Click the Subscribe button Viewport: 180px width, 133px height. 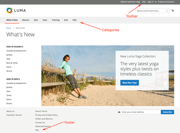click(167, 112)
